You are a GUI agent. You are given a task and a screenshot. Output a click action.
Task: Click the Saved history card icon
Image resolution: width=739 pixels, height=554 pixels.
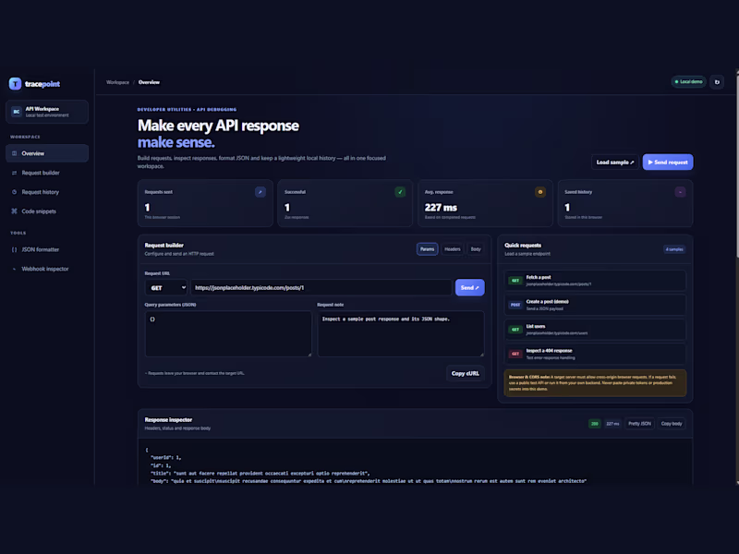[680, 192]
